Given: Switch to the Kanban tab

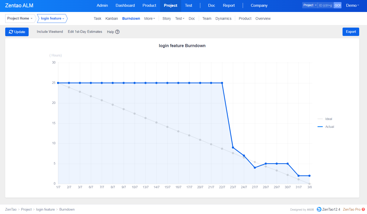Looking at the screenshot, I should (x=112, y=18).
